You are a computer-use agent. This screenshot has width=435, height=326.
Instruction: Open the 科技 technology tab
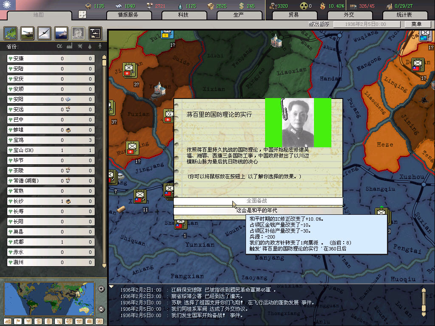[x=183, y=15]
